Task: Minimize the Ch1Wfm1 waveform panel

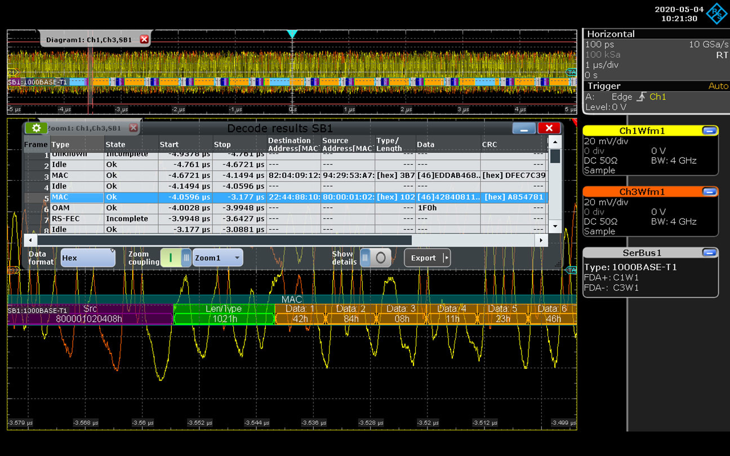Action: click(x=711, y=130)
